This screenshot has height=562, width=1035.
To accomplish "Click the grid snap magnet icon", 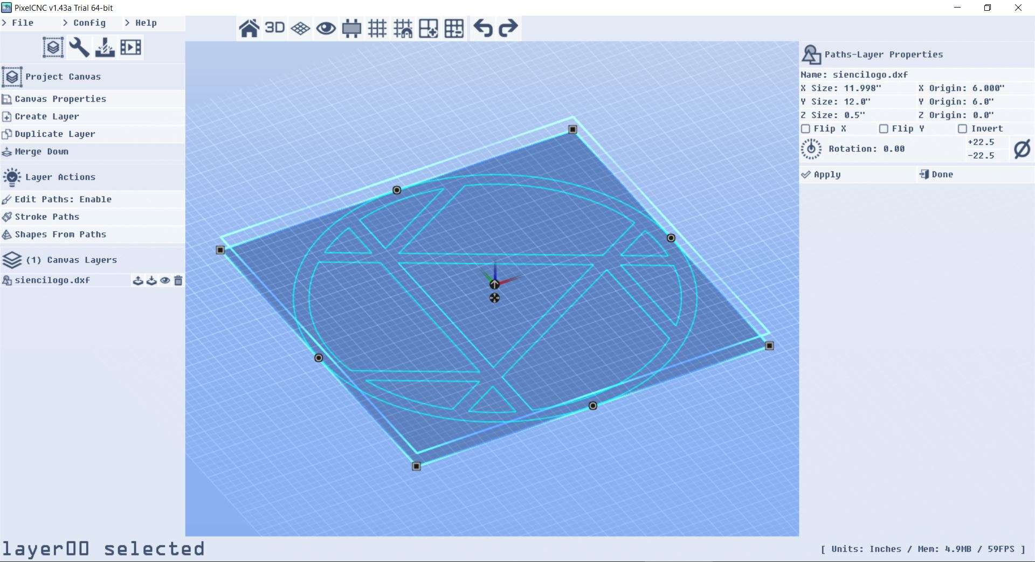I will (403, 28).
